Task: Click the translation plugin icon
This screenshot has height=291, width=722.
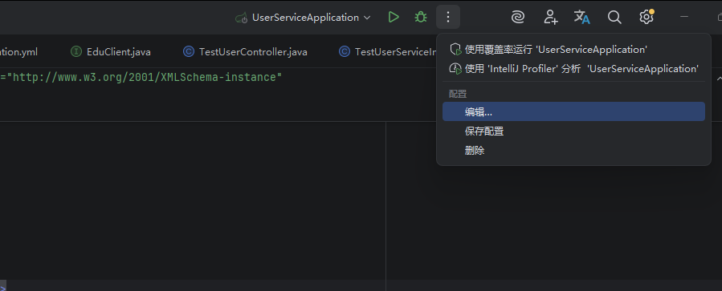Action: click(x=582, y=18)
